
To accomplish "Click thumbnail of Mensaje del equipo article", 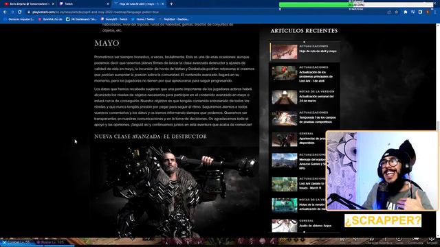I will point(284,161).
